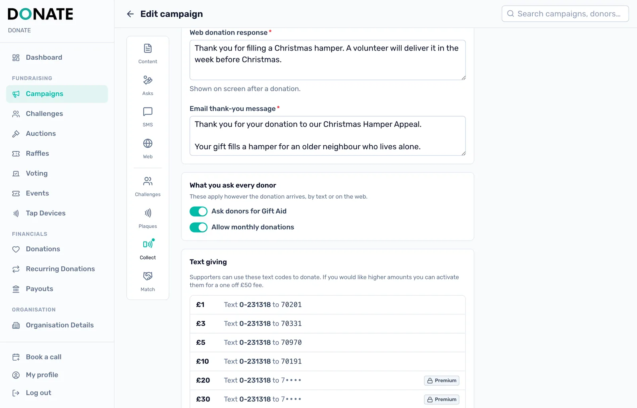Click Premium badge on £20 row
The image size is (637, 408).
click(x=442, y=381)
